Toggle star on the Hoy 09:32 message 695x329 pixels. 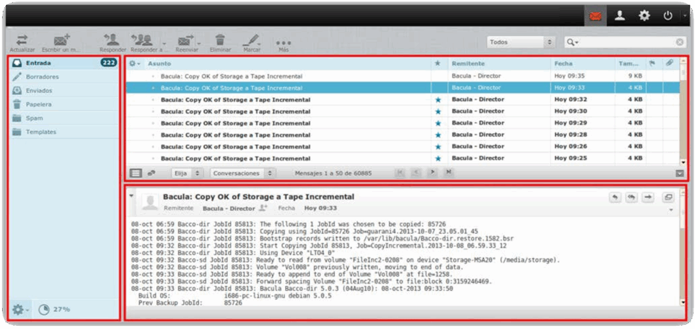pyautogui.click(x=438, y=100)
